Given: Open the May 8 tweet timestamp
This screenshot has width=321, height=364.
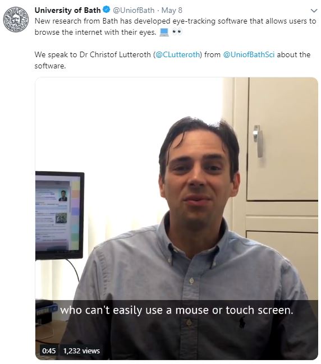Looking at the screenshot, I should 172,11.
